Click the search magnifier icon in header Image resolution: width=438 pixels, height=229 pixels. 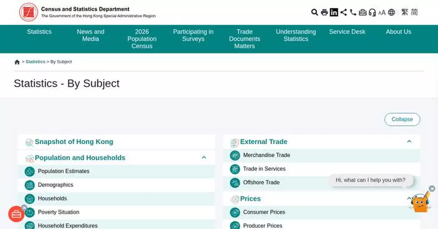(x=314, y=12)
